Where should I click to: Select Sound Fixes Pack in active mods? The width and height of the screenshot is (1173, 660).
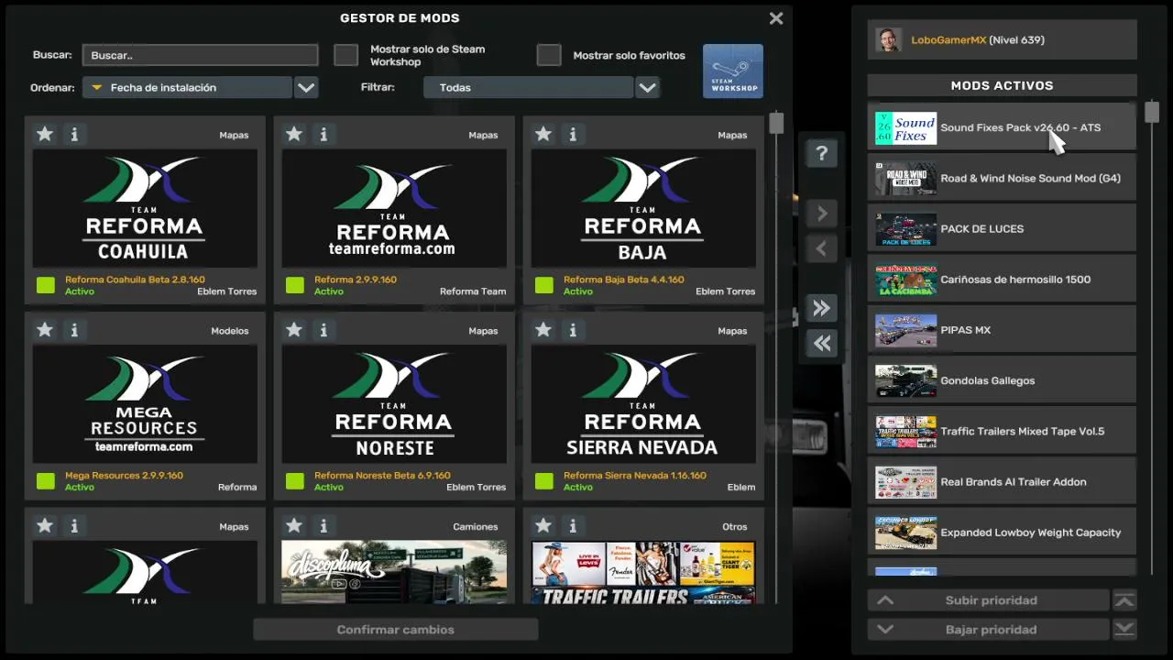tap(1002, 127)
